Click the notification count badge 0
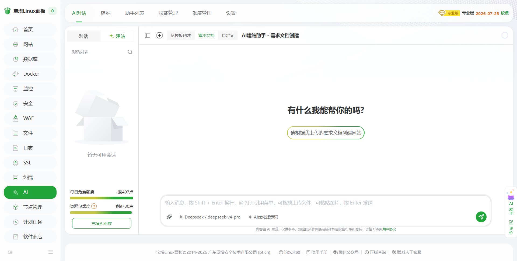517x261 pixels. click(53, 11)
